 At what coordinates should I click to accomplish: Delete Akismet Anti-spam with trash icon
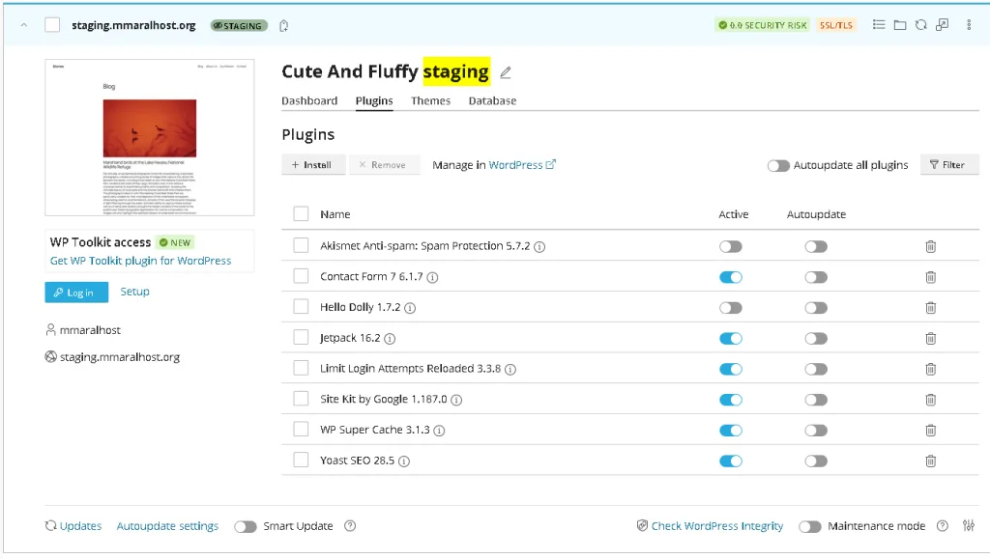pyautogui.click(x=931, y=246)
